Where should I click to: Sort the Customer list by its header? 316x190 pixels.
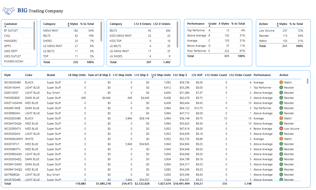11,24
